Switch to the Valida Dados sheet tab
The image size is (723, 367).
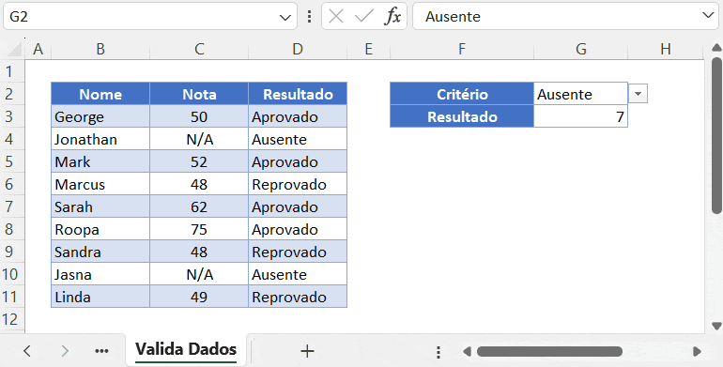tap(186, 349)
